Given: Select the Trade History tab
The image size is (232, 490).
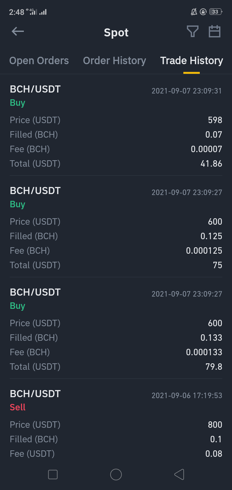Looking at the screenshot, I should click(191, 61).
